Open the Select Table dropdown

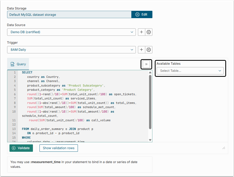(190, 71)
